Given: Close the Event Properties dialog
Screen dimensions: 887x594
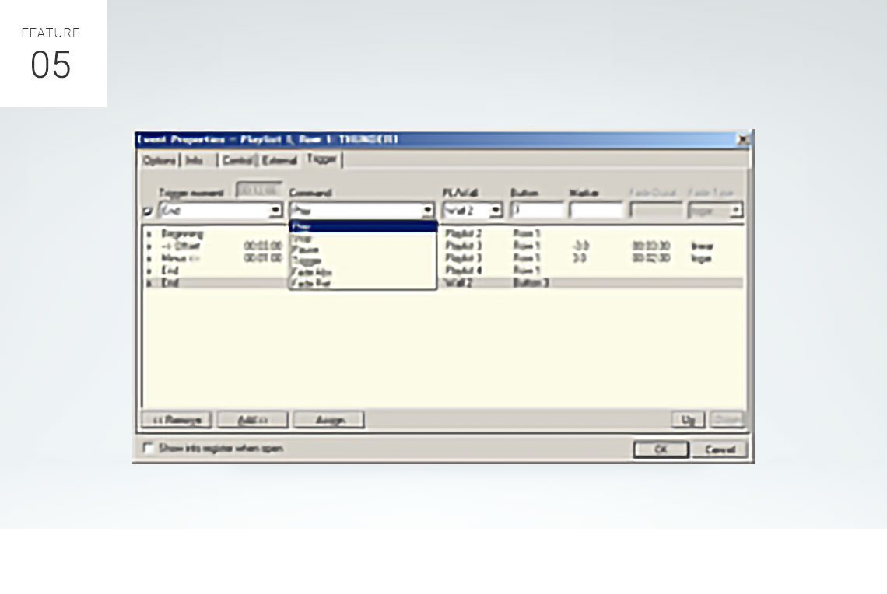Looking at the screenshot, I should coord(743,140).
